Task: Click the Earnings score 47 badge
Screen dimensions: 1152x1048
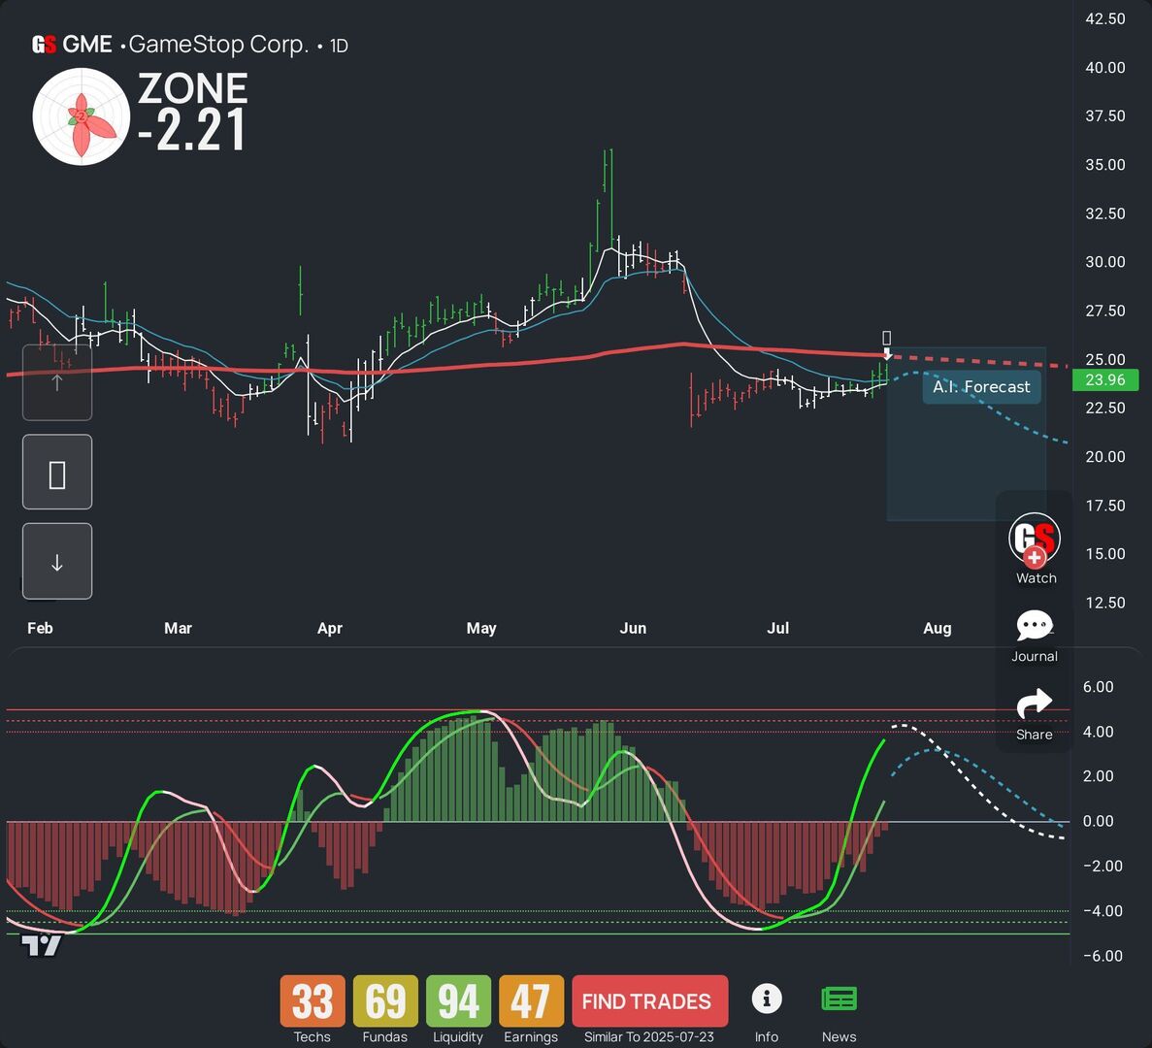Action: (x=531, y=1001)
